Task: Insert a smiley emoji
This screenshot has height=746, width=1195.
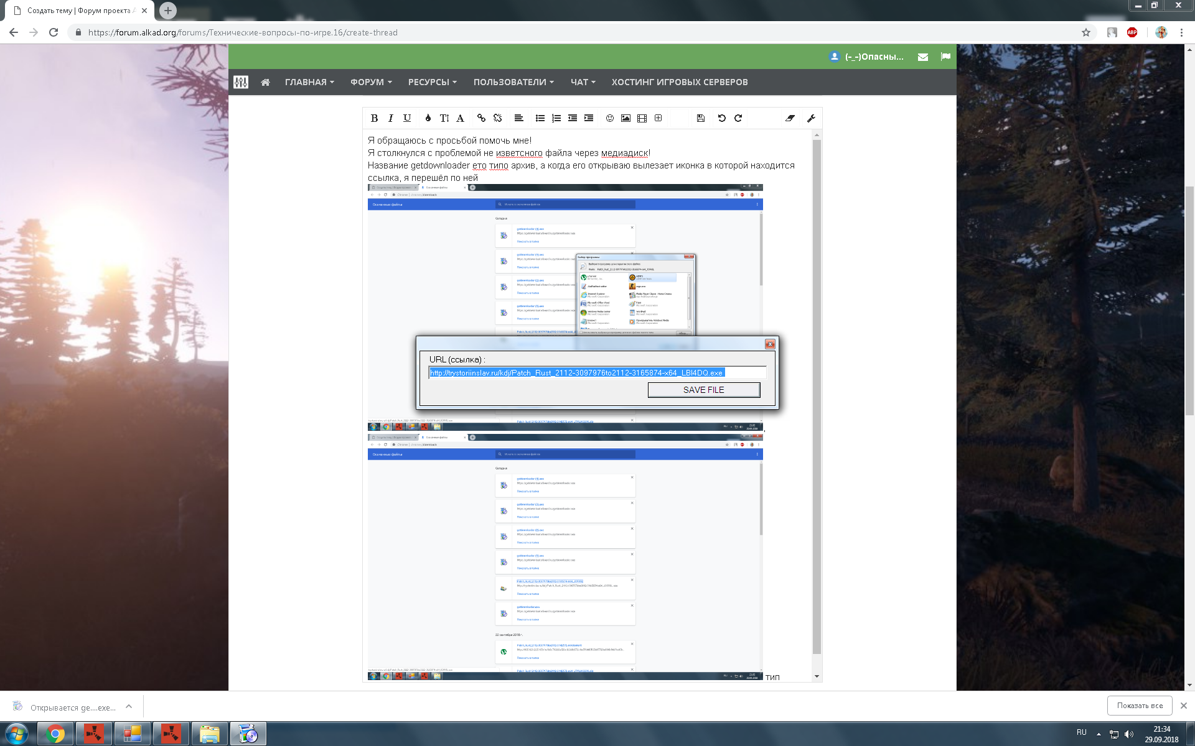Action: pos(610,118)
